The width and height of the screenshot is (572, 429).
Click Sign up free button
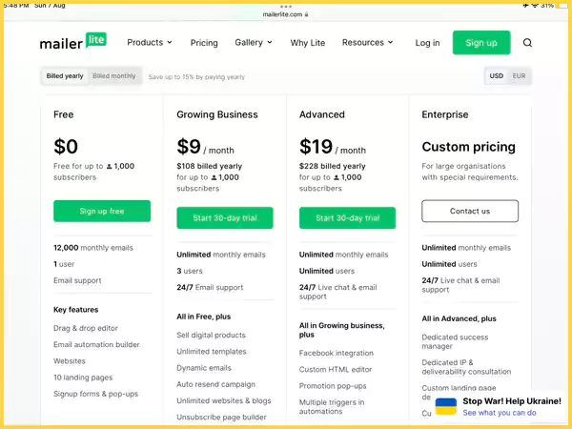click(102, 211)
